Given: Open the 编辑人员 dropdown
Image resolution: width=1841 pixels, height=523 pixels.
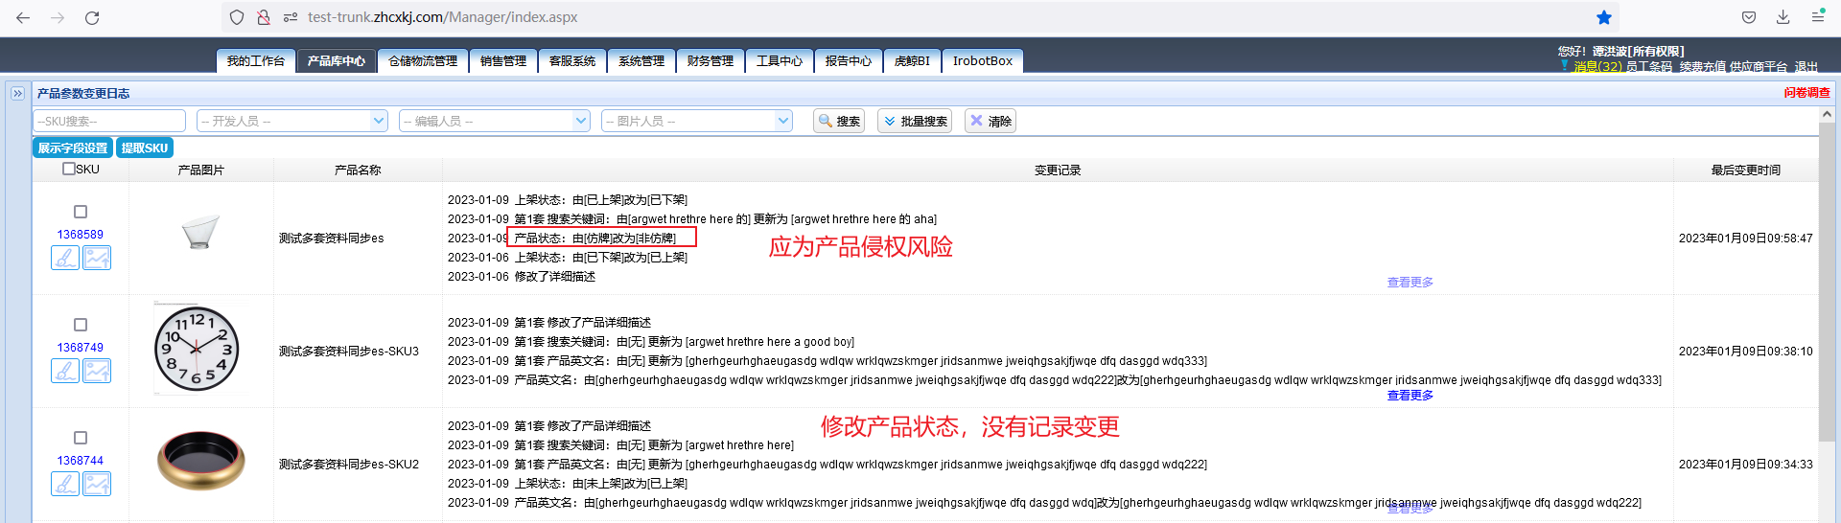Looking at the screenshot, I should [x=494, y=121].
